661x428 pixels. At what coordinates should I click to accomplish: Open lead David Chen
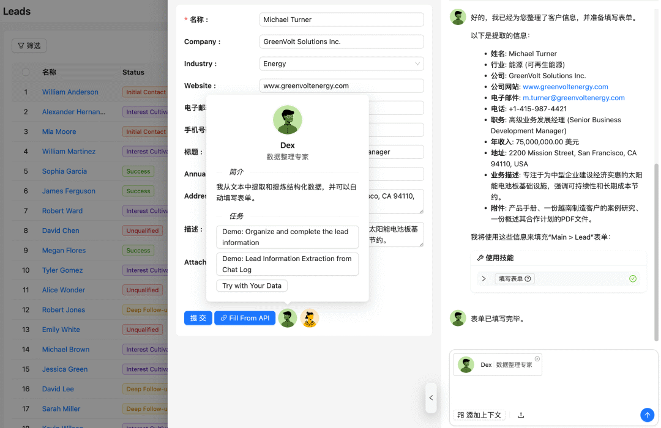point(61,231)
